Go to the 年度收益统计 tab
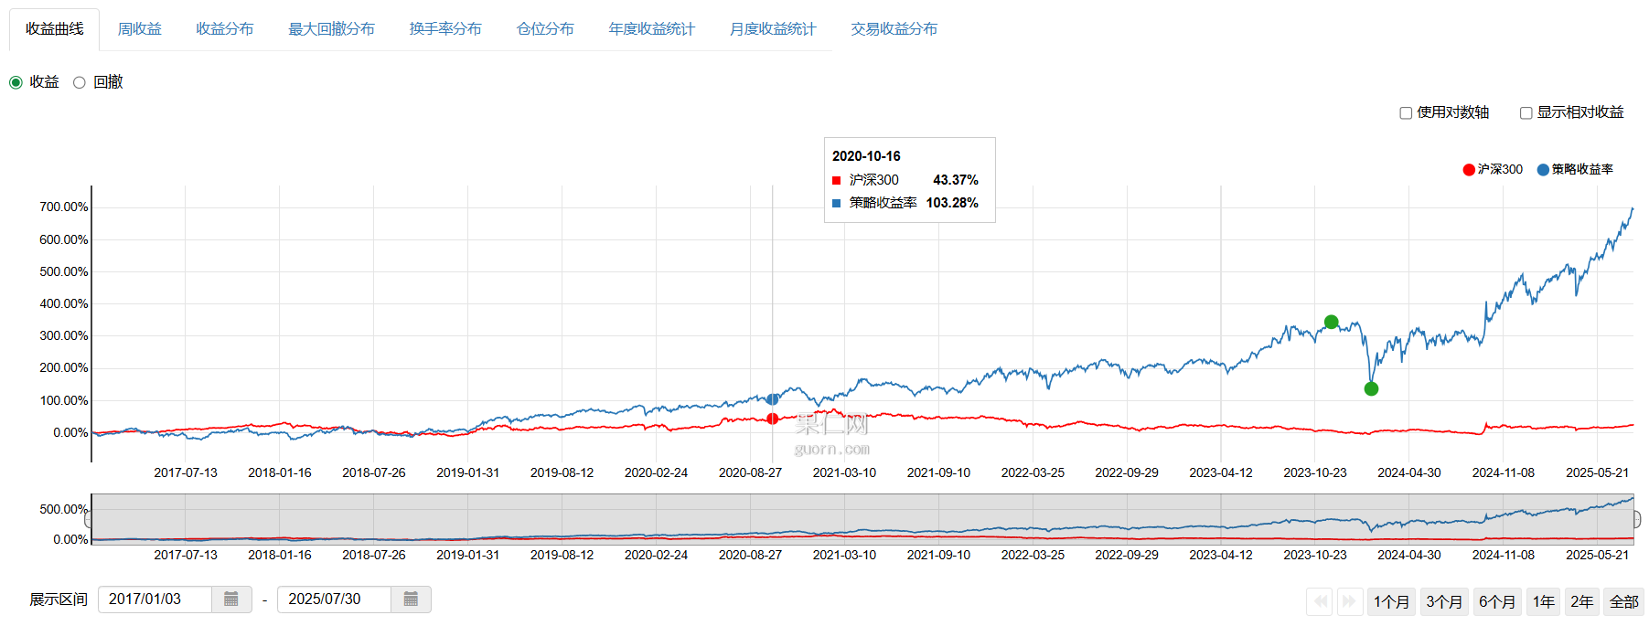 (651, 29)
